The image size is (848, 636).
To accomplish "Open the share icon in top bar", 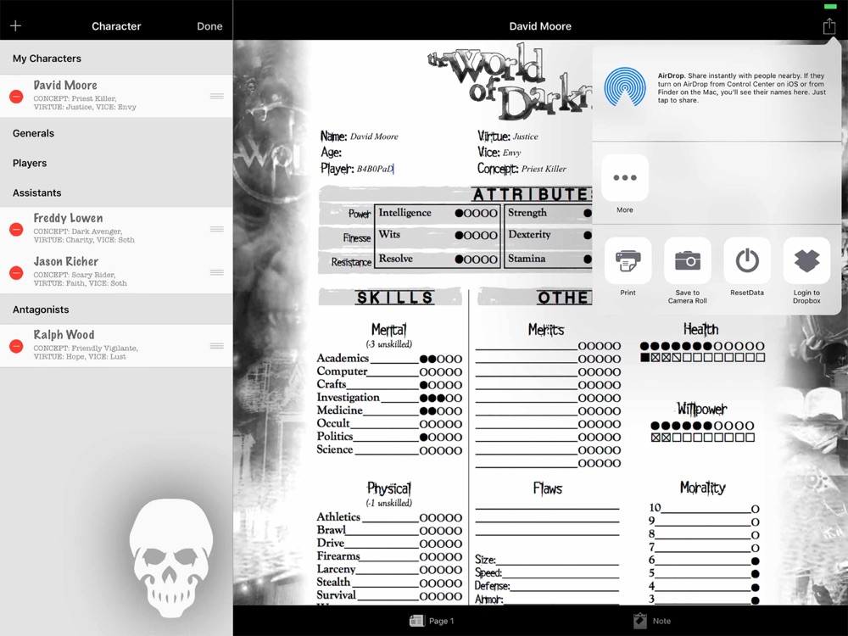I will pyautogui.click(x=829, y=26).
